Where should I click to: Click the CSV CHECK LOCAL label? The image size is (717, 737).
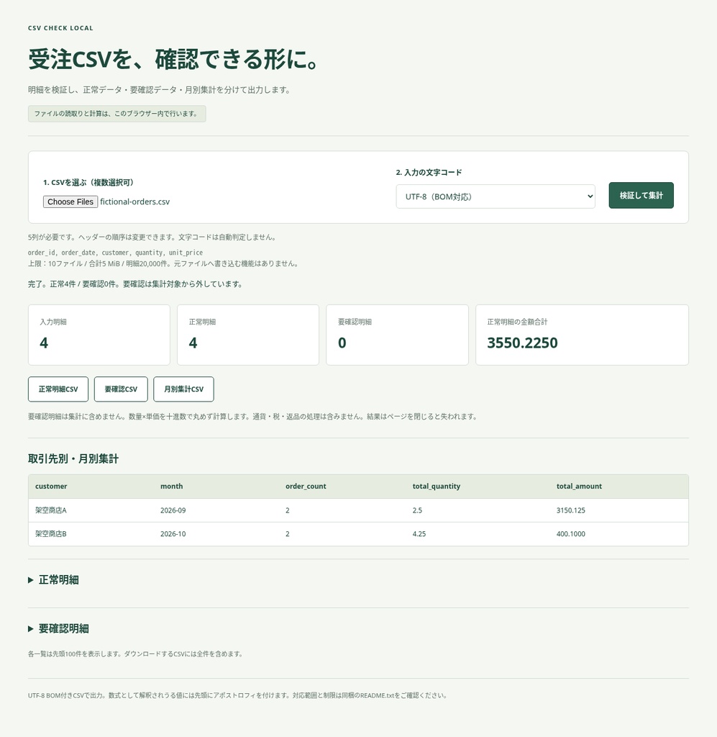tap(60, 28)
